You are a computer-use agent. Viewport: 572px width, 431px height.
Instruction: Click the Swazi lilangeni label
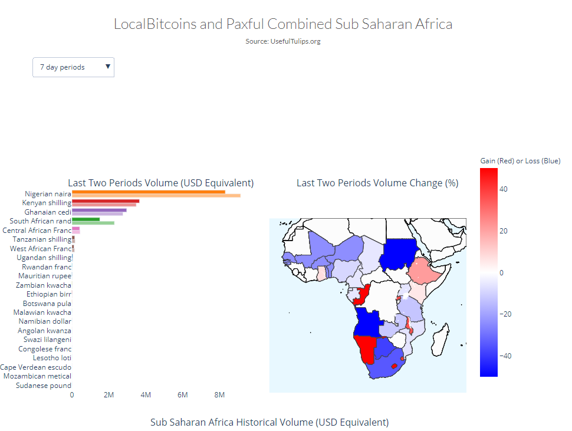pyautogui.click(x=47, y=340)
